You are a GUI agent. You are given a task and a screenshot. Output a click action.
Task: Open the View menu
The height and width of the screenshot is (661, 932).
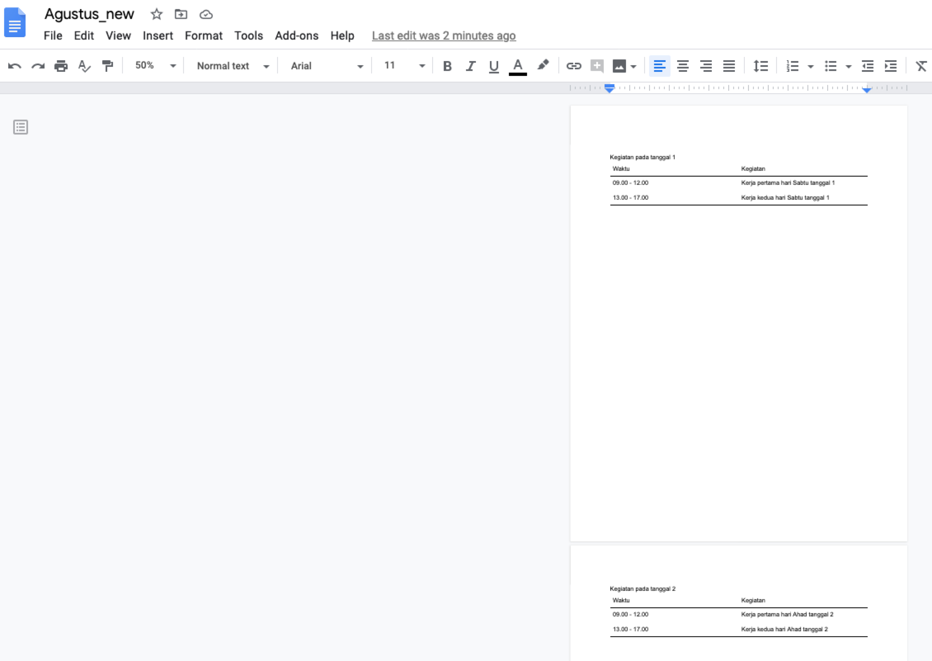[117, 35]
